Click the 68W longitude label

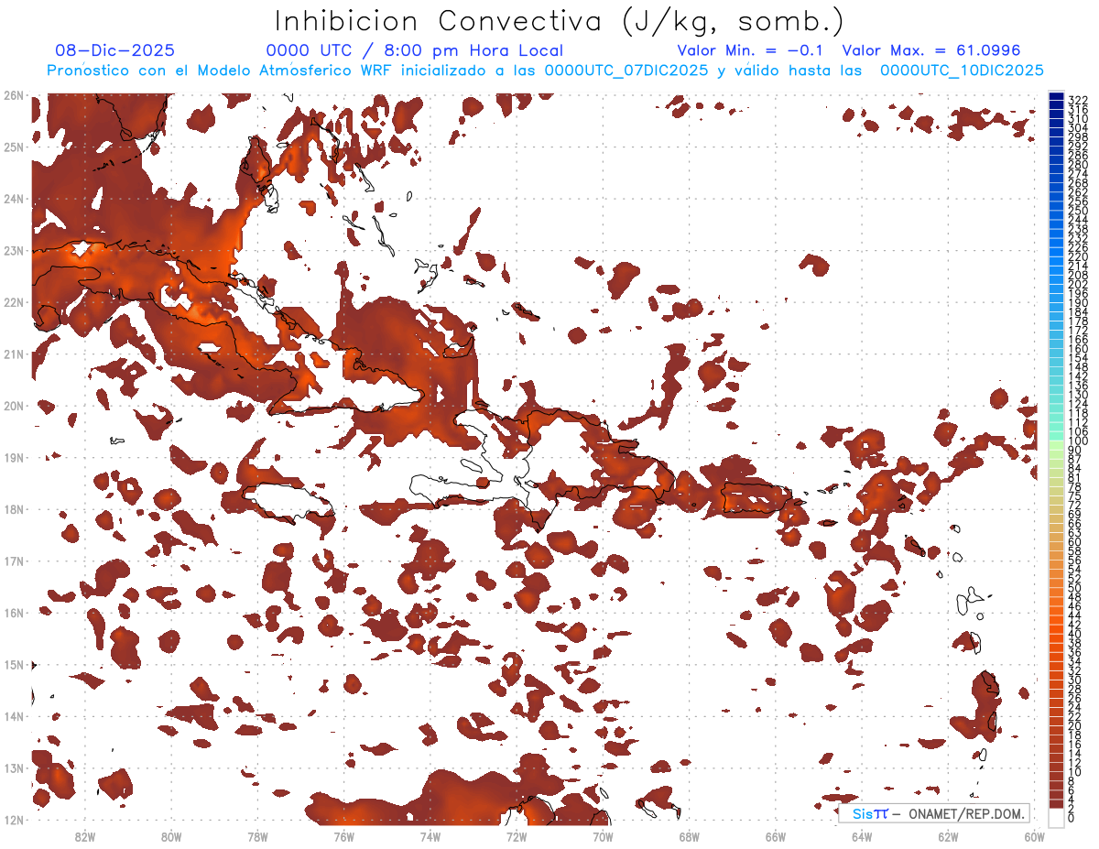click(689, 837)
